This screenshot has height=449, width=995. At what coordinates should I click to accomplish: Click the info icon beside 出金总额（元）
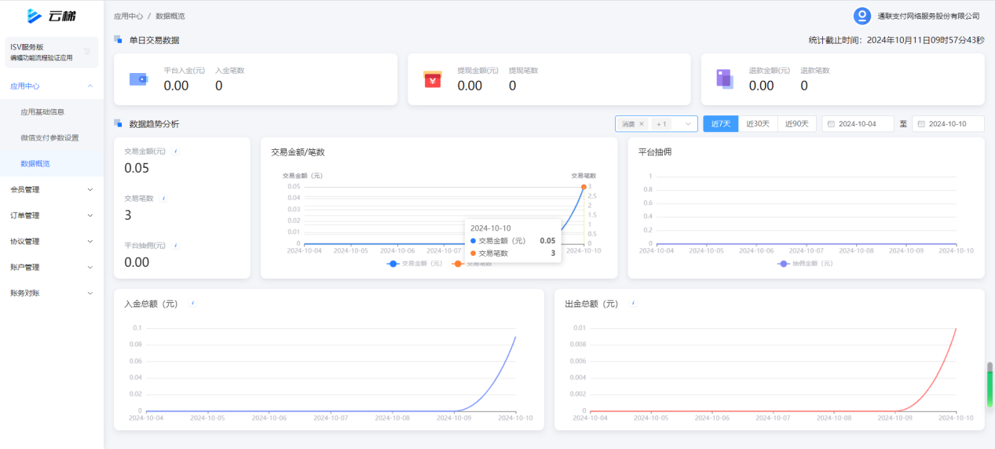[x=633, y=303]
